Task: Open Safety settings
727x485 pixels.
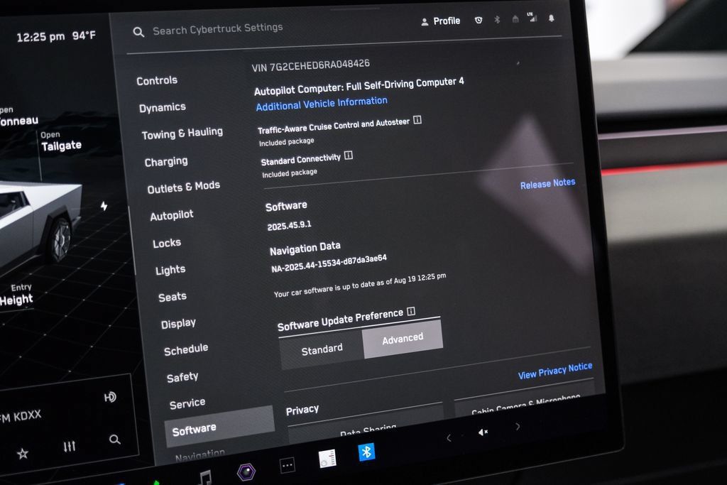Action: click(182, 377)
